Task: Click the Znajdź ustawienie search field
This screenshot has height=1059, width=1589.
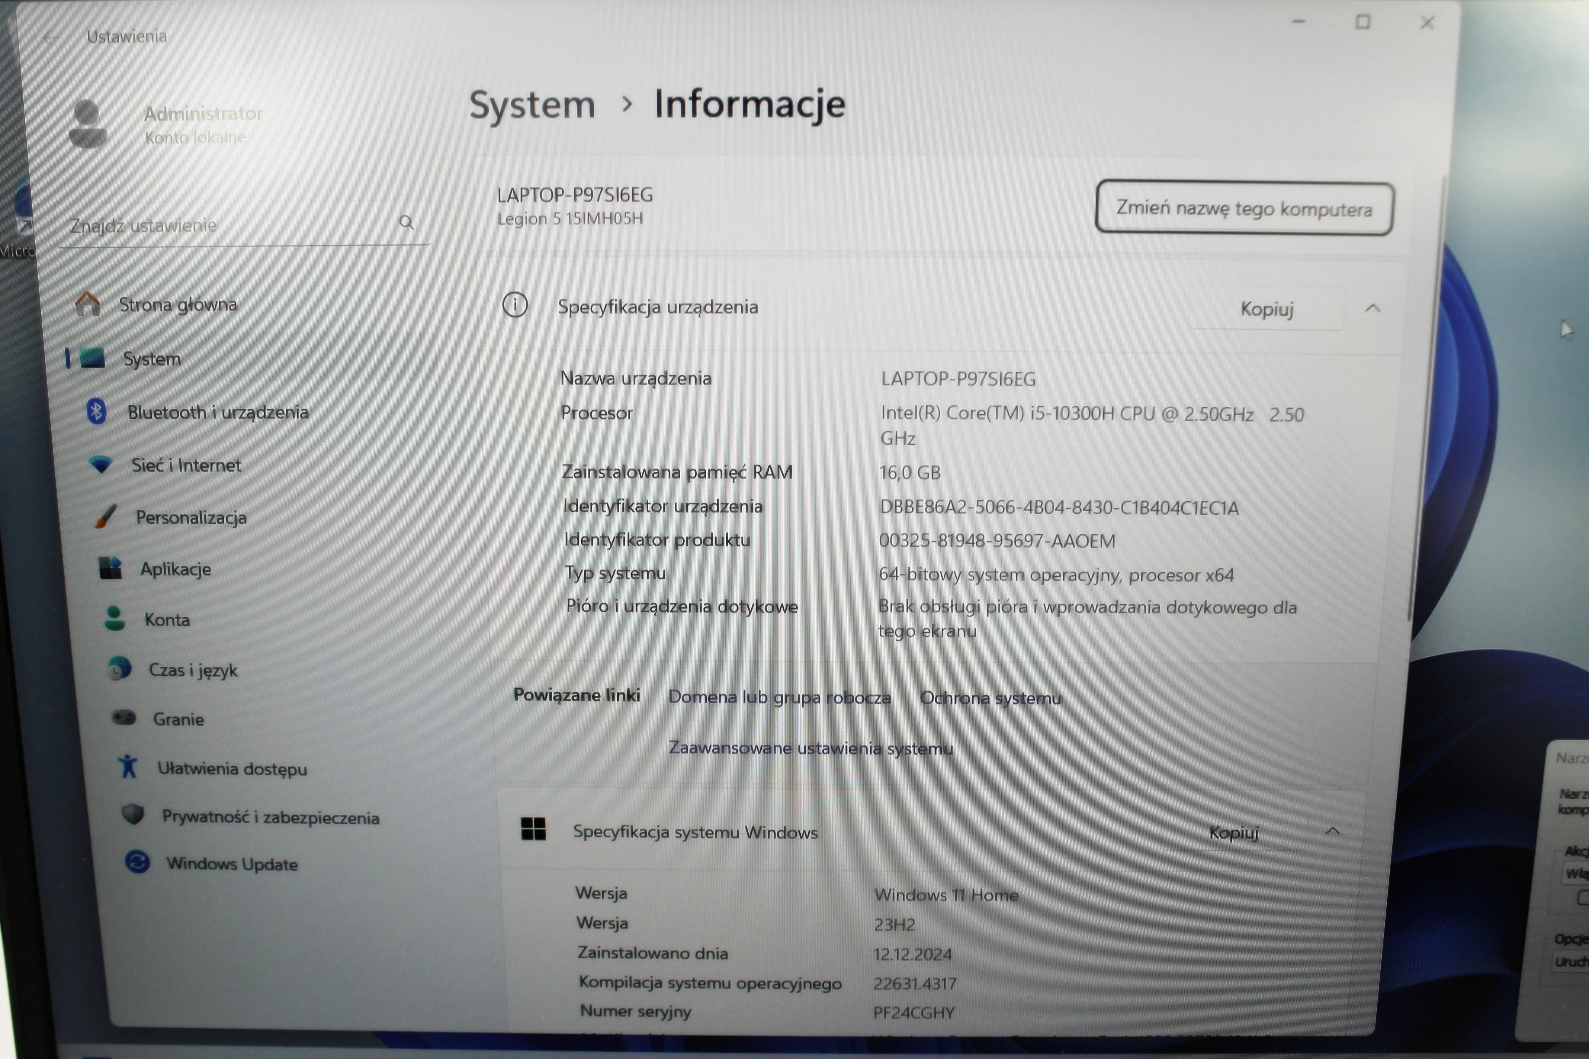Action: pos(245,224)
